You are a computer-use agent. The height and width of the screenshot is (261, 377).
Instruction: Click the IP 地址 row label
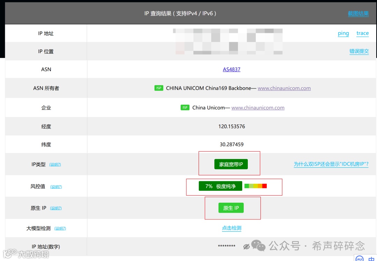point(46,34)
